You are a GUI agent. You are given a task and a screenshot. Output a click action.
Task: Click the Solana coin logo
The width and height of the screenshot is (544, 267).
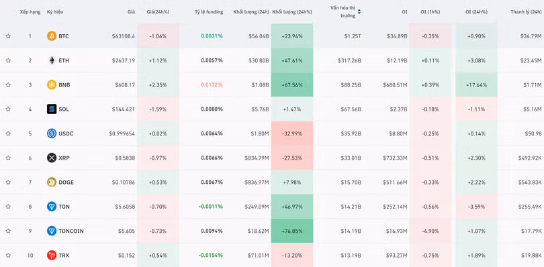pos(52,109)
